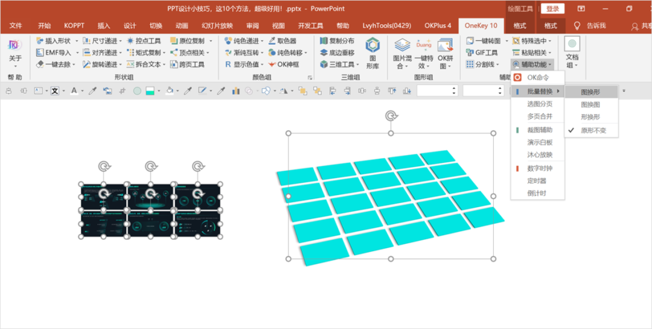The height and width of the screenshot is (329, 652).
Task: Click the first size input field in quick toolbar
Action: point(437,91)
